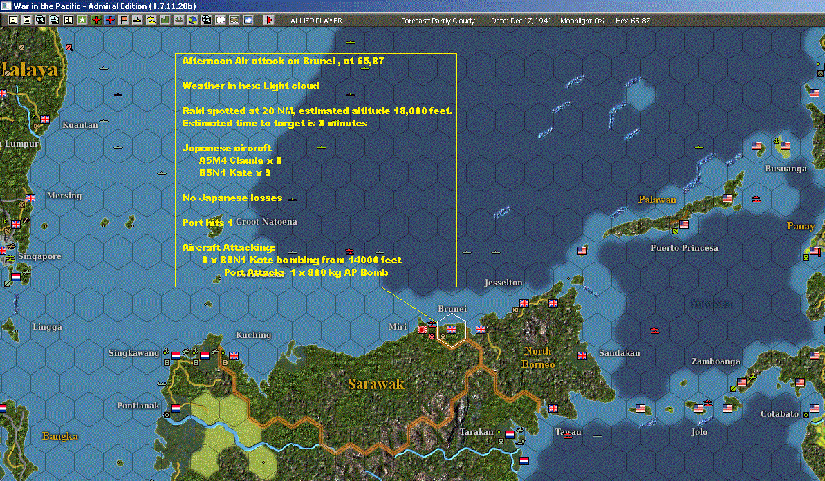Click the ships on grey sea toolbar icon
Image resolution: width=825 pixels, height=481 pixels.
[x=179, y=20]
